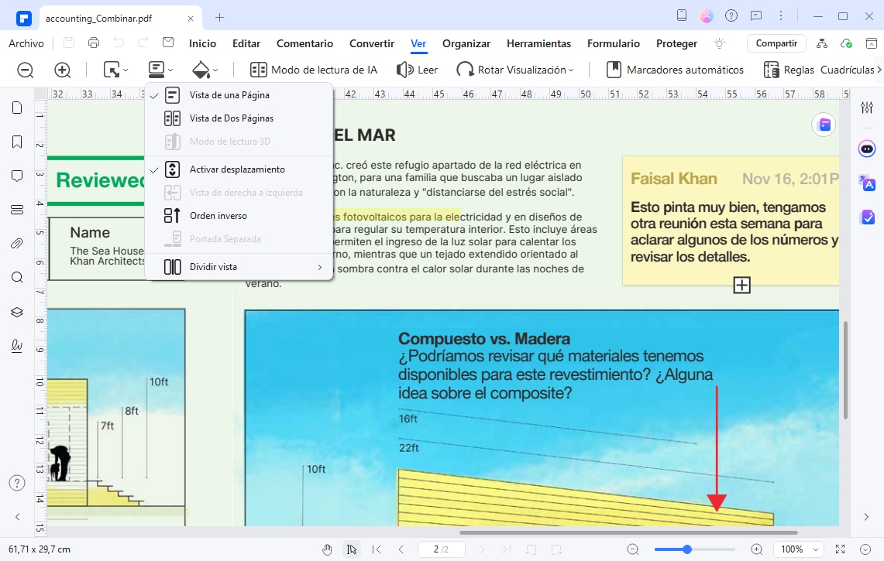
Task: Click the cloud sync icon
Action: pyautogui.click(x=846, y=43)
